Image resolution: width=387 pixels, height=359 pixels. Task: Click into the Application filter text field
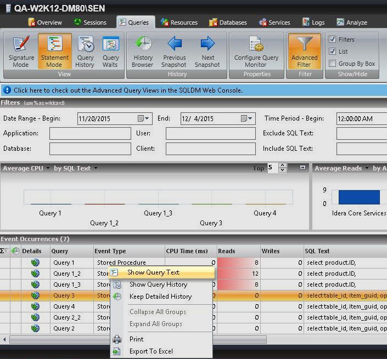click(89, 134)
